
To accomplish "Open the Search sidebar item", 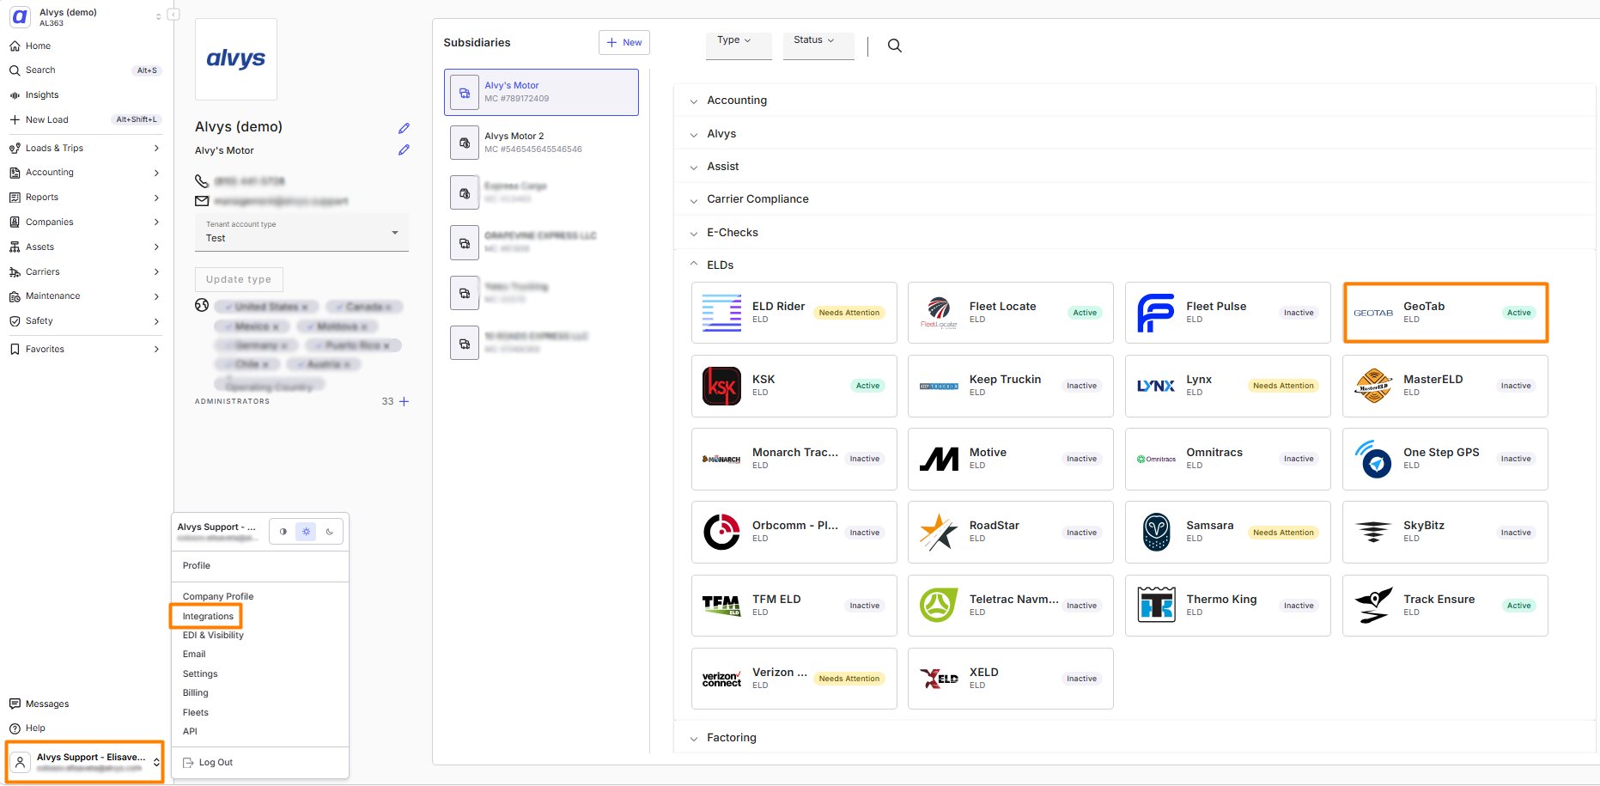I will [x=85, y=70].
